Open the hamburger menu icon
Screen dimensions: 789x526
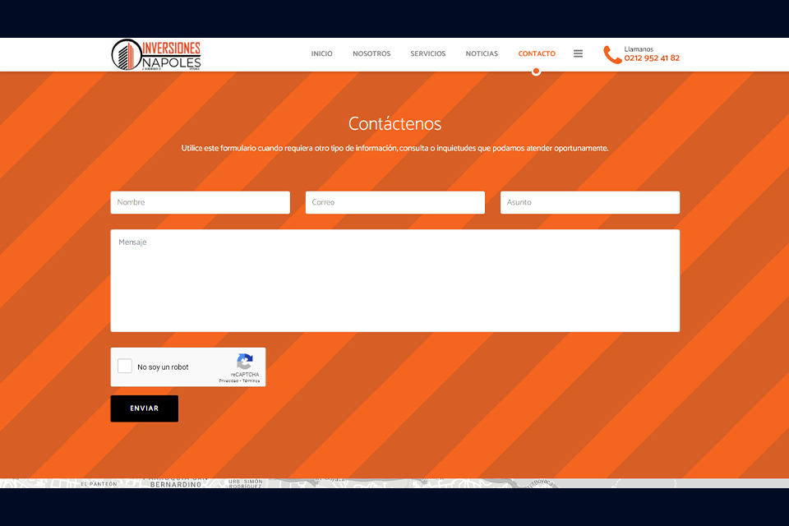[x=578, y=53]
